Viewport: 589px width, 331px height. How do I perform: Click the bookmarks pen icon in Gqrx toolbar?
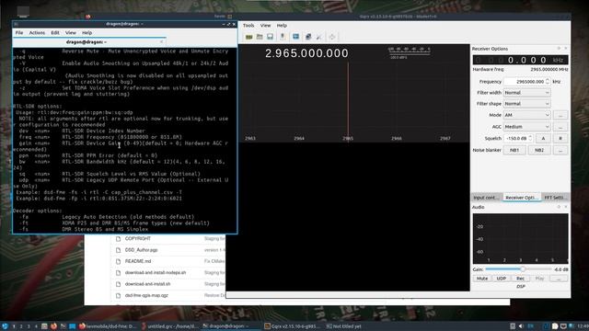pyautogui.click(x=319, y=37)
